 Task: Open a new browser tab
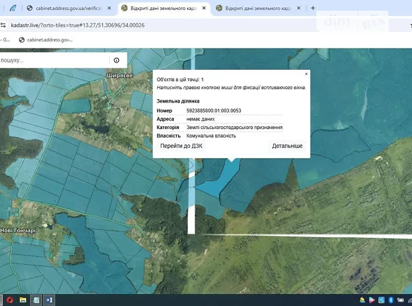coord(313,9)
